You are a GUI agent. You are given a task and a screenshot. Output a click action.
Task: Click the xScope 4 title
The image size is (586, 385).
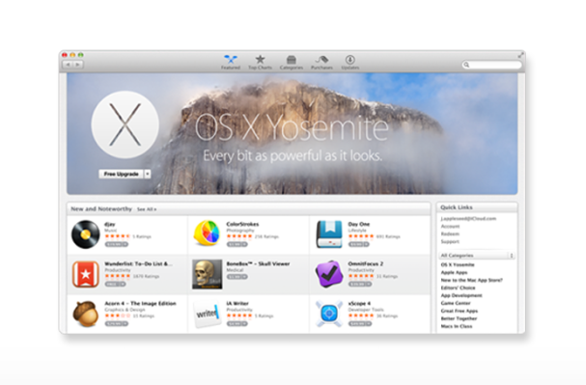[359, 303]
